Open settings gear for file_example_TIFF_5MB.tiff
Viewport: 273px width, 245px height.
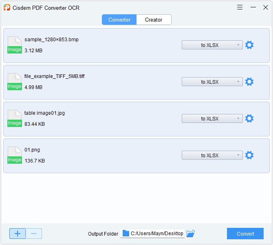coord(249,82)
